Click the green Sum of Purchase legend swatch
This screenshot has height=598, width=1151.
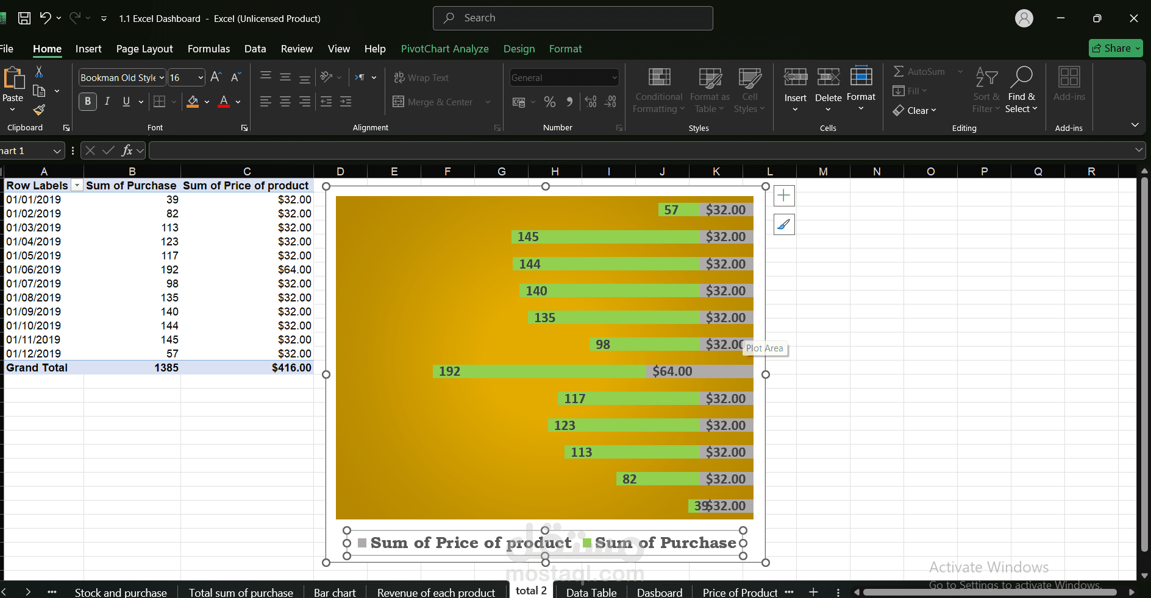click(587, 543)
